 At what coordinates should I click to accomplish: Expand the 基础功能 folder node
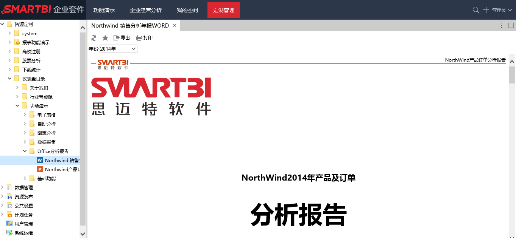[25, 178]
